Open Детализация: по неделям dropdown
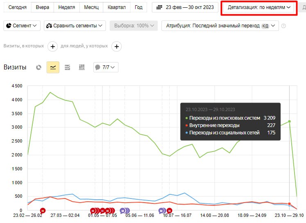 pos(259,7)
